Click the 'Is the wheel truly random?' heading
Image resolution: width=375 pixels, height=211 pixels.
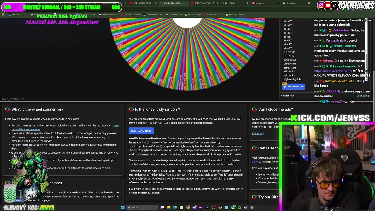tap(157, 109)
